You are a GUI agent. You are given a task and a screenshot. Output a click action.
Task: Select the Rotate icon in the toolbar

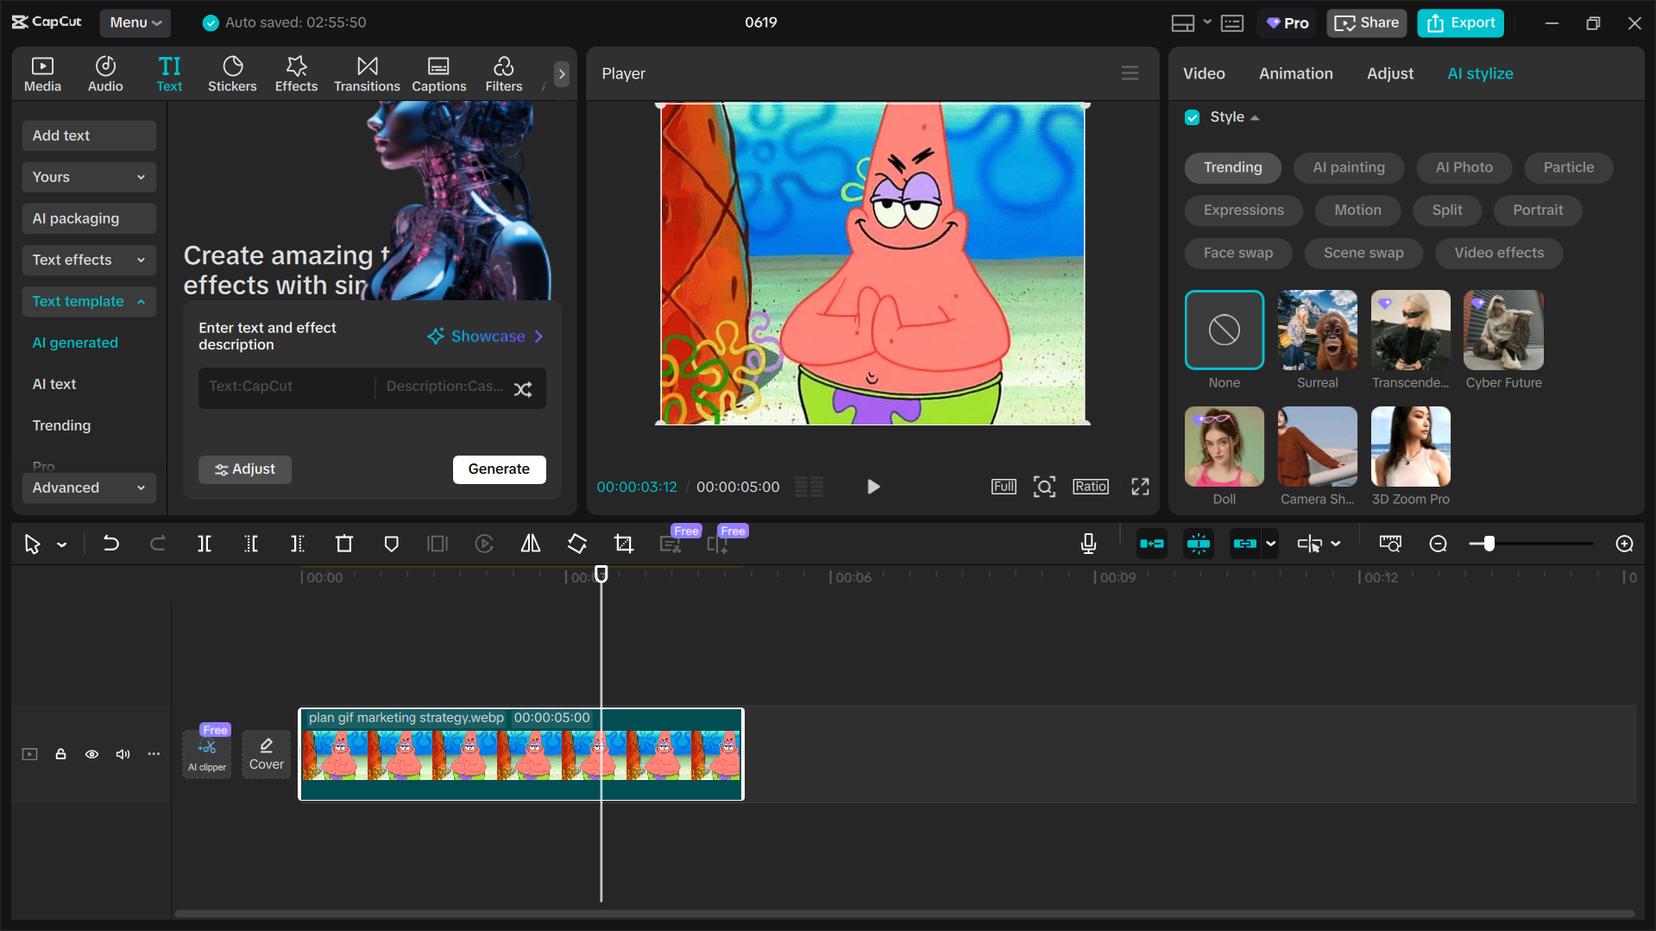(x=576, y=544)
